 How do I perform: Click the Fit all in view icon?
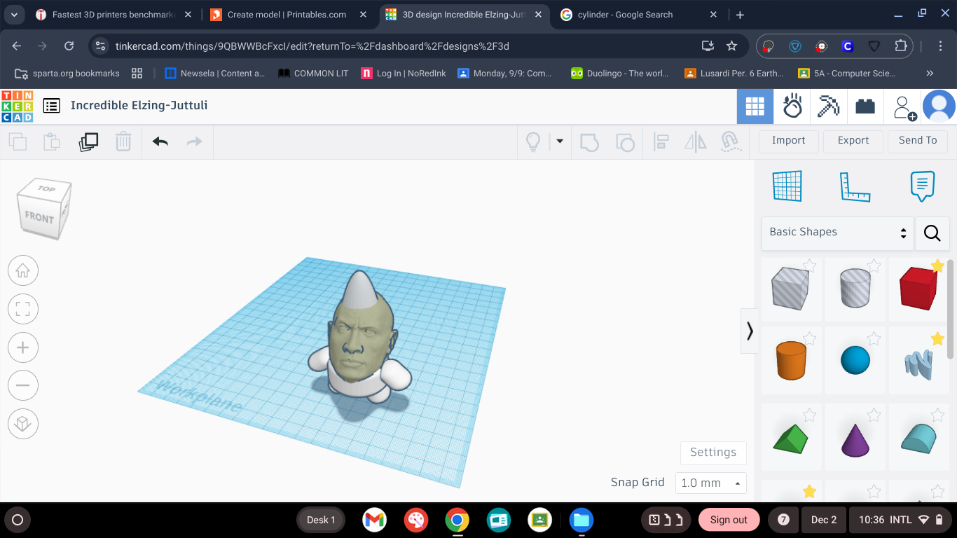pos(23,309)
